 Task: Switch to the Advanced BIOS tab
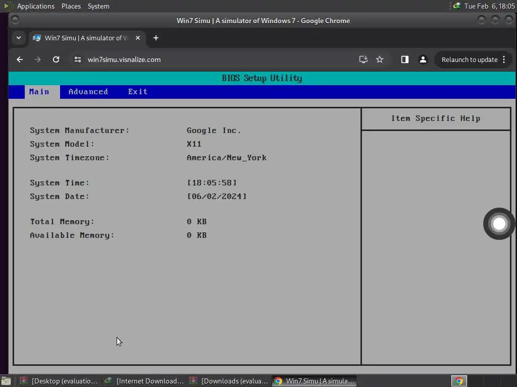(x=88, y=92)
